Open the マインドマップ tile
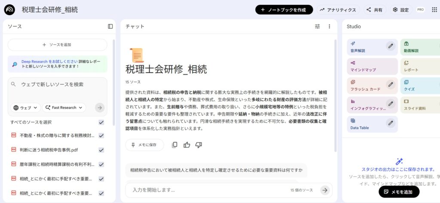Screen dimensions: 440x203 tap(373, 67)
